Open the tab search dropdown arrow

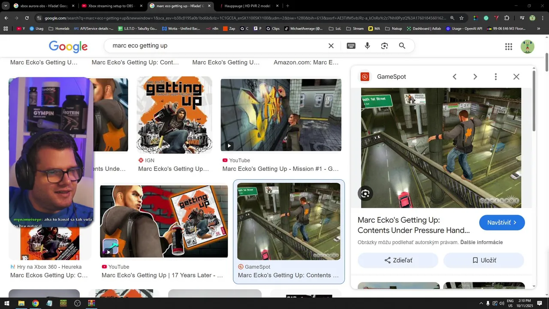(x=6, y=6)
